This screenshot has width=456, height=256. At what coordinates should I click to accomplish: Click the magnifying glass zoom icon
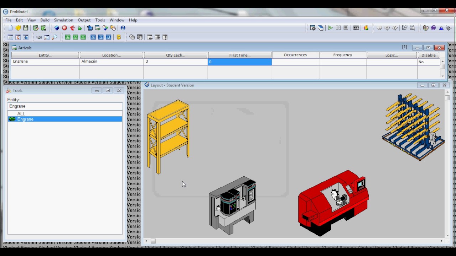click(x=55, y=37)
